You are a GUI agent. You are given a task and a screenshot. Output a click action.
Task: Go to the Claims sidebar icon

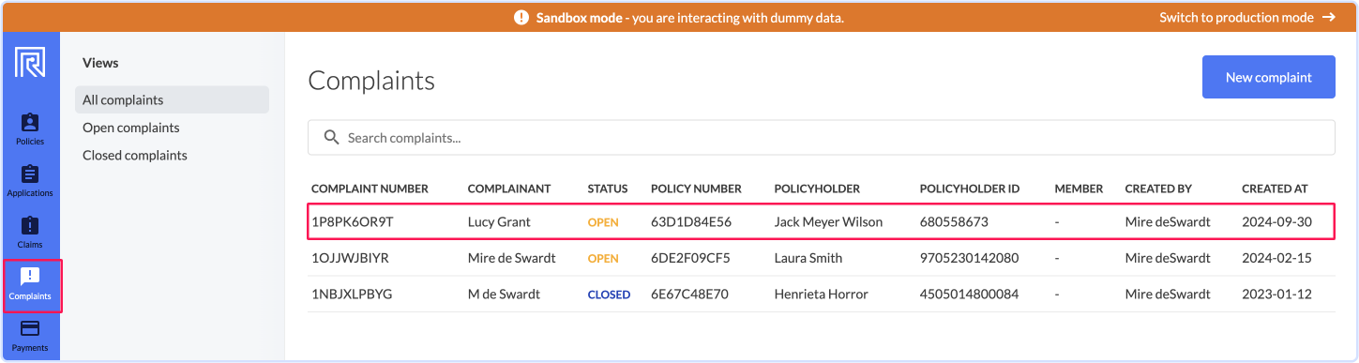pyautogui.click(x=30, y=233)
